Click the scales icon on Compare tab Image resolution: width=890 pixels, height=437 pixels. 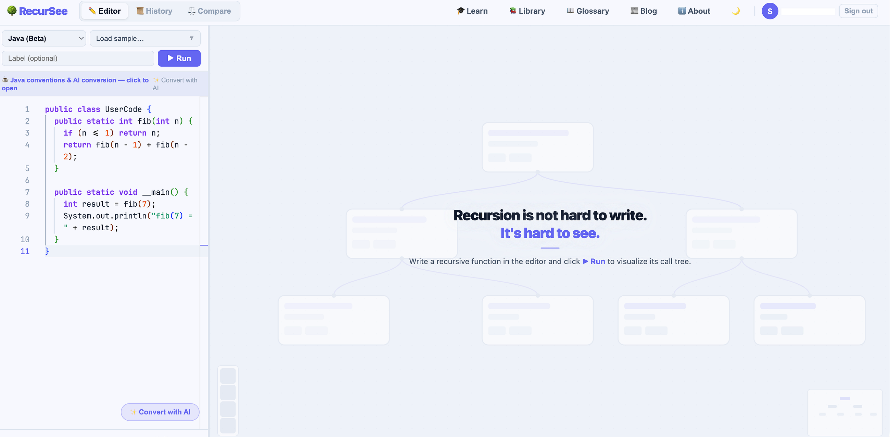pos(192,11)
